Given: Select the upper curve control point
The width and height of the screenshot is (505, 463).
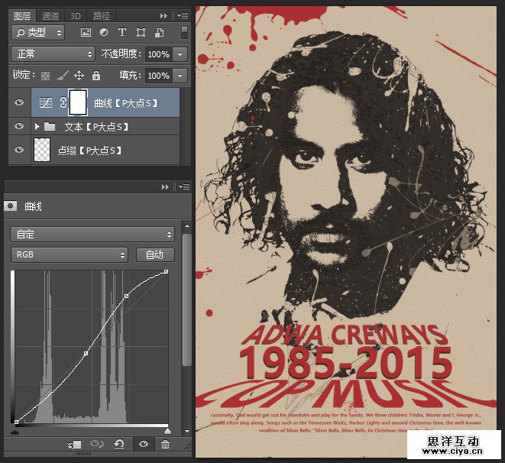Looking at the screenshot, I should click(127, 296).
